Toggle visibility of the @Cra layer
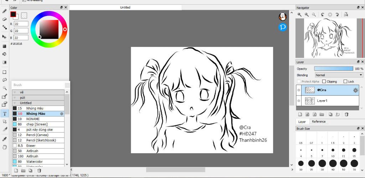The height and width of the screenshot is (178, 365). (299, 90)
